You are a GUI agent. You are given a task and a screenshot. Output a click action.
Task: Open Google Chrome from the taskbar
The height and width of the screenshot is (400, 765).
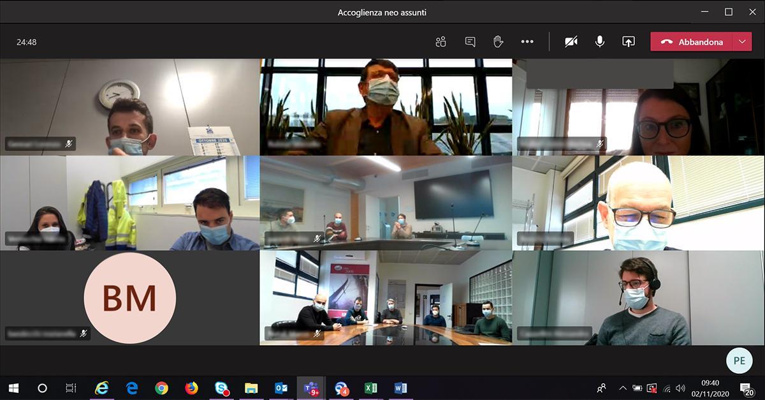(x=162, y=388)
